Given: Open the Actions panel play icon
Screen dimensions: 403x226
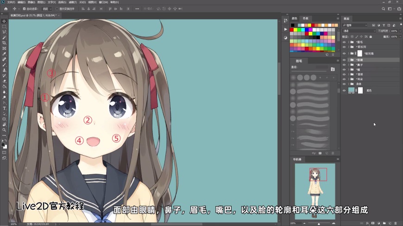Looking at the screenshot, I should (x=285, y=29).
